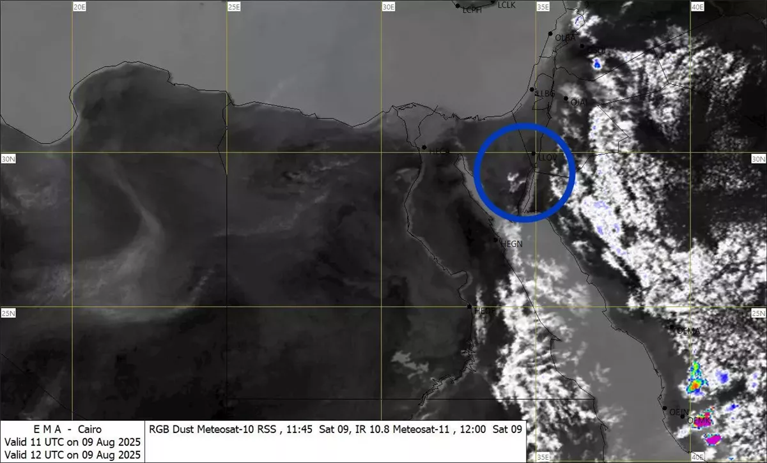Click the 30N label on left edge
This screenshot has height=463, width=767.
point(8,159)
